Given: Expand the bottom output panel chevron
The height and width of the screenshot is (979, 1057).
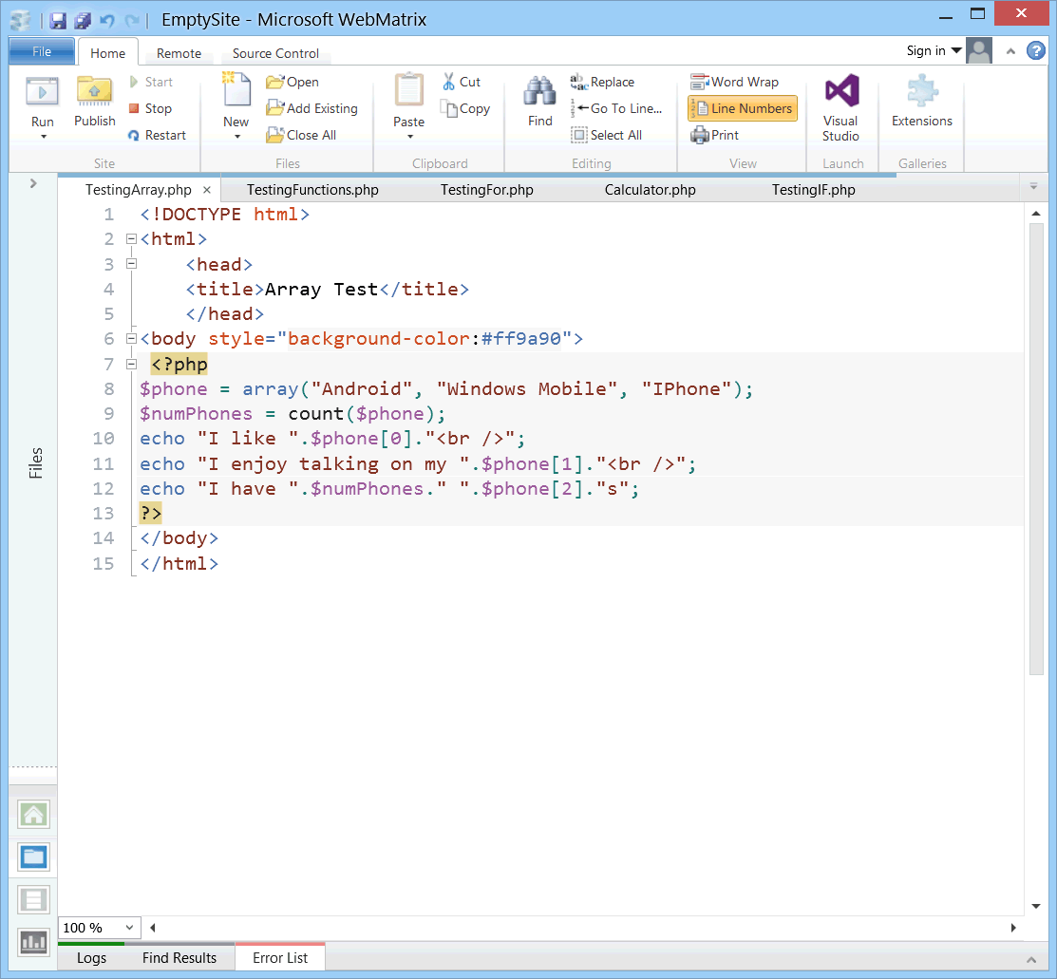Looking at the screenshot, I should click(1031, 959).
